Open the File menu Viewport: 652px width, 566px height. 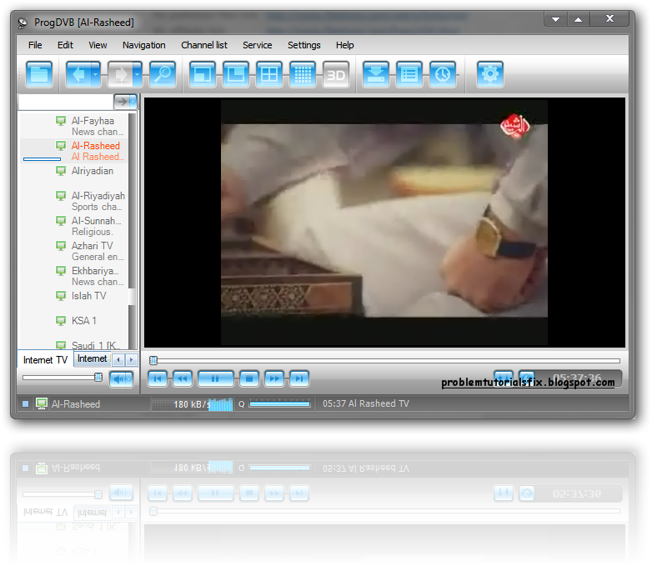[35, 45]
